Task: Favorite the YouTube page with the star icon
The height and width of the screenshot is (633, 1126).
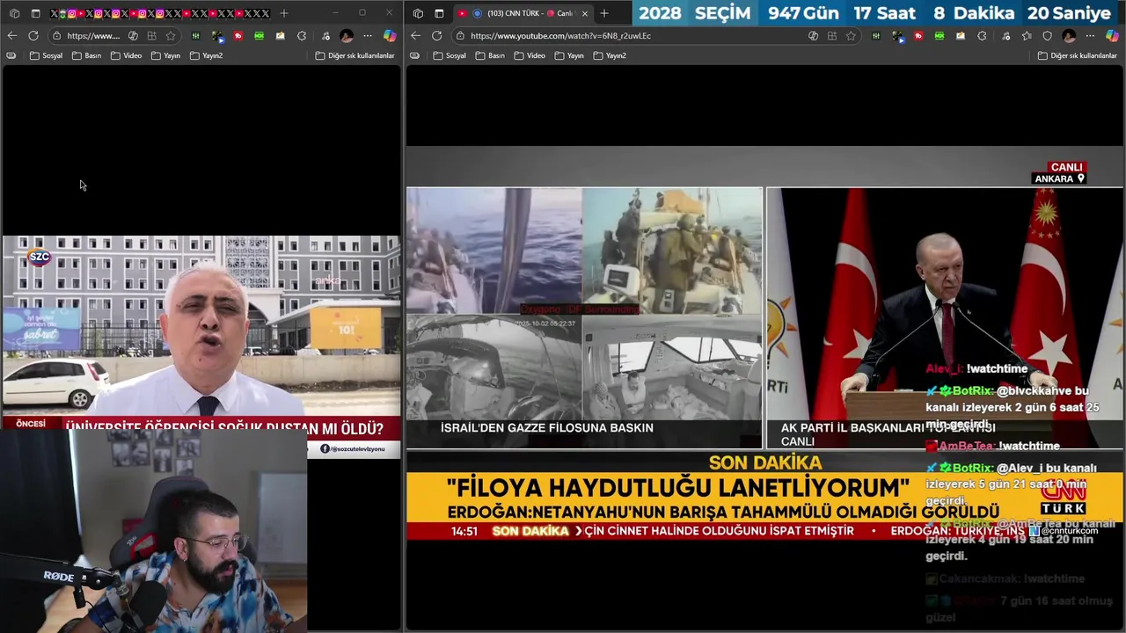Action: click(851, 36)
